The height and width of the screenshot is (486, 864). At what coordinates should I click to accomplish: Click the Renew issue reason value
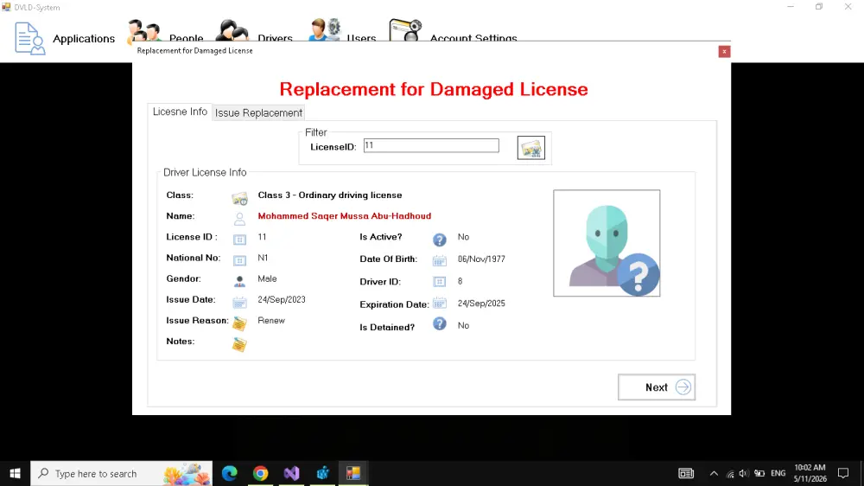click(271, 321)
